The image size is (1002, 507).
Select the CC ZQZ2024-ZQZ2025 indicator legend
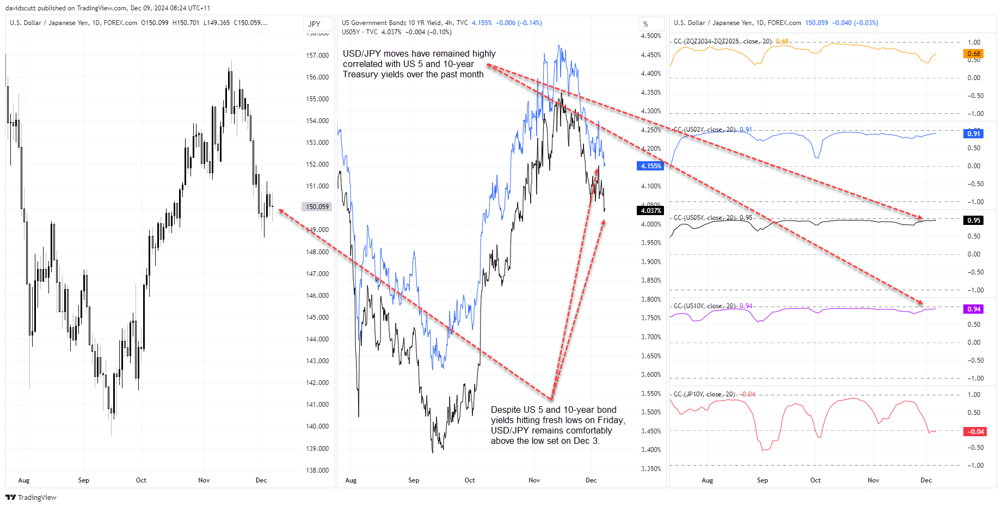tap(731, 41)
